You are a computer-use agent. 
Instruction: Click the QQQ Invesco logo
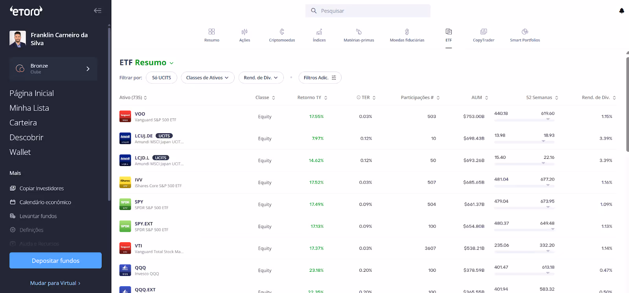pos(125,270)
